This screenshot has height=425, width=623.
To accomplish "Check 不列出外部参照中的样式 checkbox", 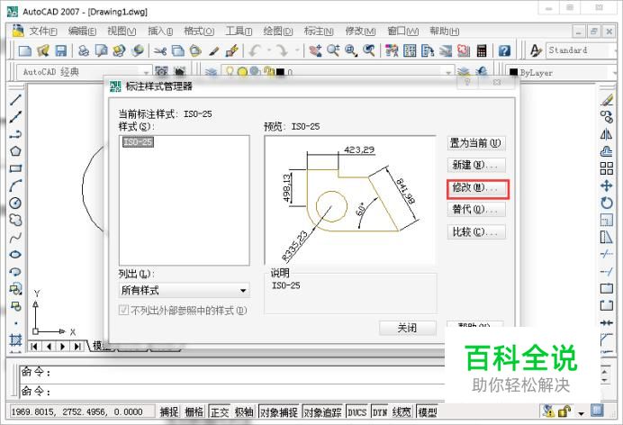I will pyautogui.click(x=124, y=310).
